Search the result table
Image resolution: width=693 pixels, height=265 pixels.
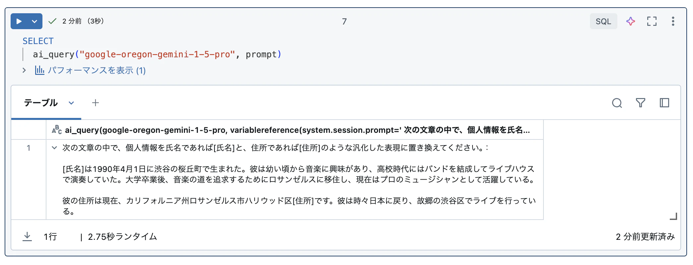pyautogui.click(x=617, y=103)
